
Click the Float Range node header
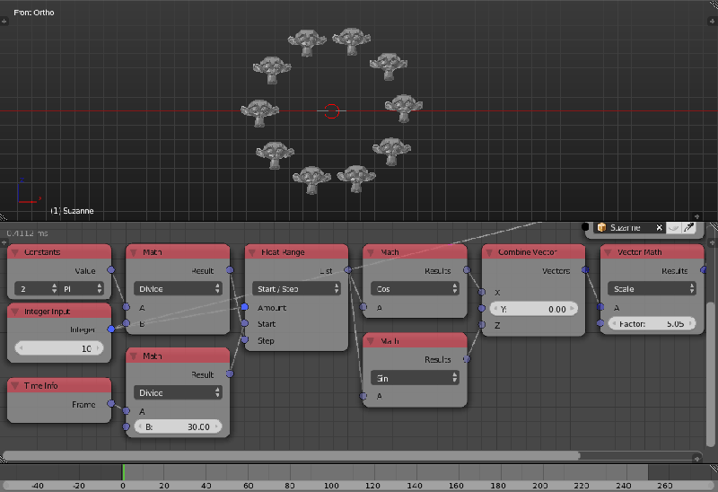coord(296,252)
